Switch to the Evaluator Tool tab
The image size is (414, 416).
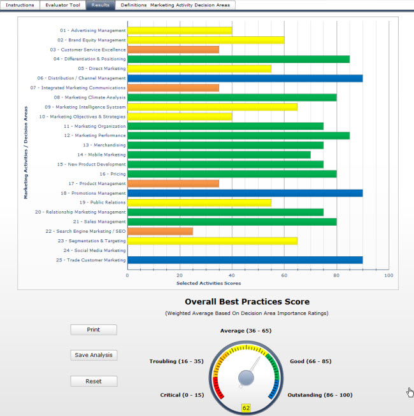pos(62,5)
